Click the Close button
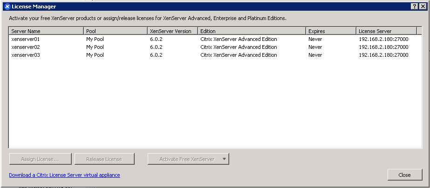This screenshot has height=188, width=430. coord(404,175)
